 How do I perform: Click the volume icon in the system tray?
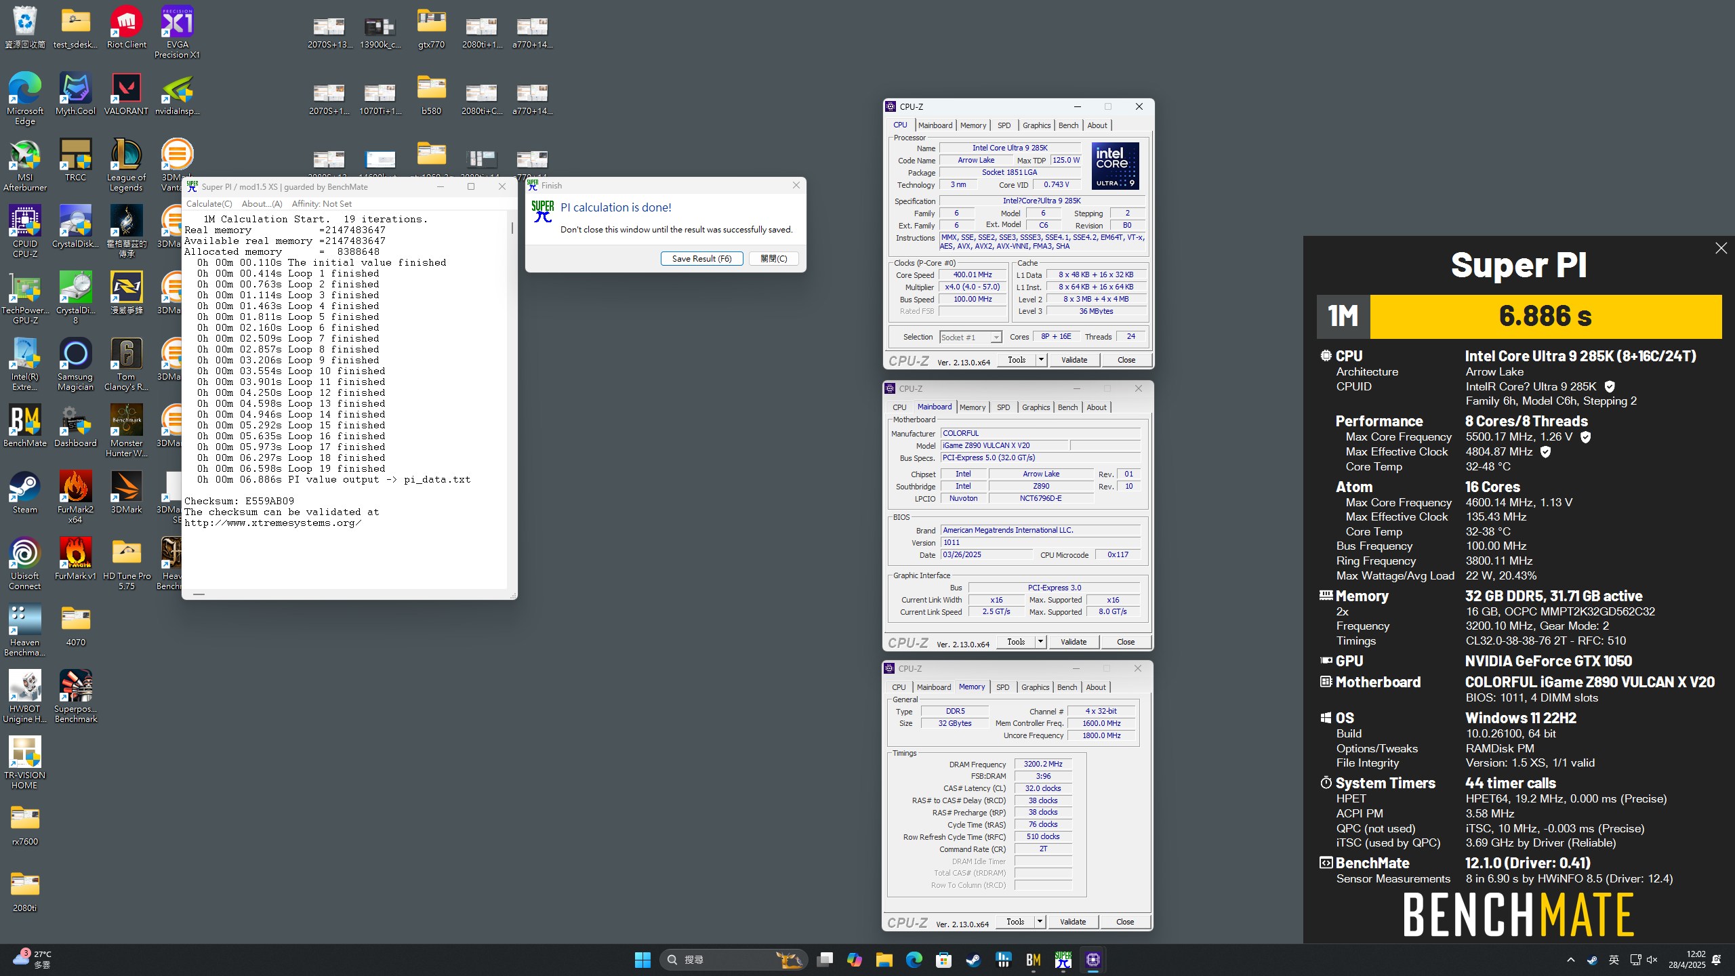[1652, 960]
